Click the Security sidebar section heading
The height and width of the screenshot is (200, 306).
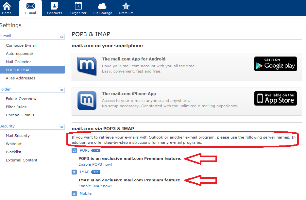pos(7,126)
